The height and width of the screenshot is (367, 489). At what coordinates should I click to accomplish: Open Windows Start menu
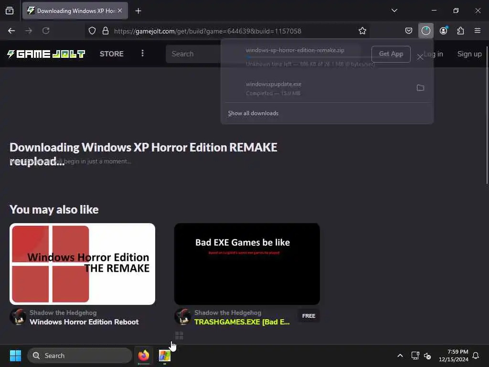coord(15,356)
